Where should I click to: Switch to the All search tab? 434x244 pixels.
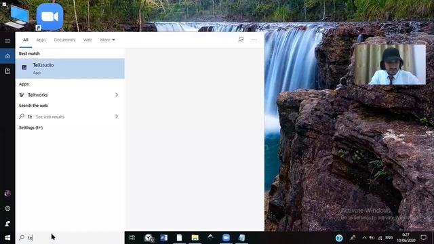tap(26, 40)
